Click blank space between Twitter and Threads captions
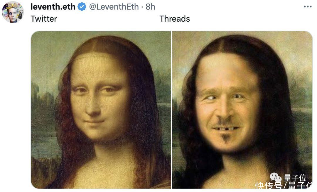Screen dimensions: 317x192 [x=108, y=19]
